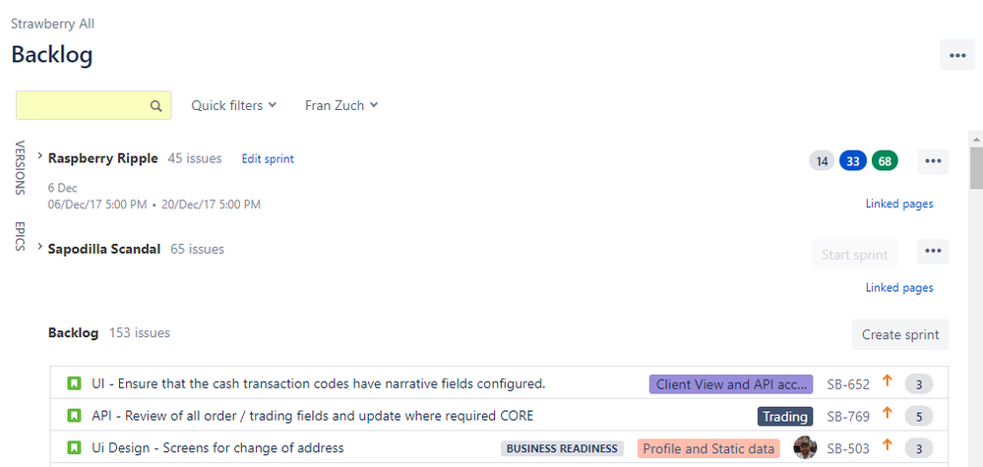Viewport: 983px width, 467px height.
Task: Expand the Sapodilla Scandal sprint
Action: (40, 248)
